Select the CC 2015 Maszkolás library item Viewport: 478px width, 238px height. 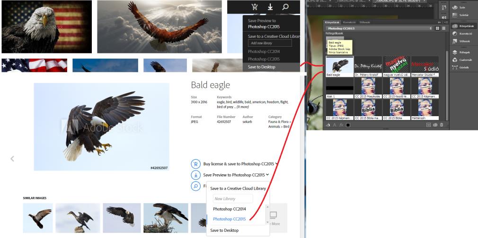tap(368, 88)
